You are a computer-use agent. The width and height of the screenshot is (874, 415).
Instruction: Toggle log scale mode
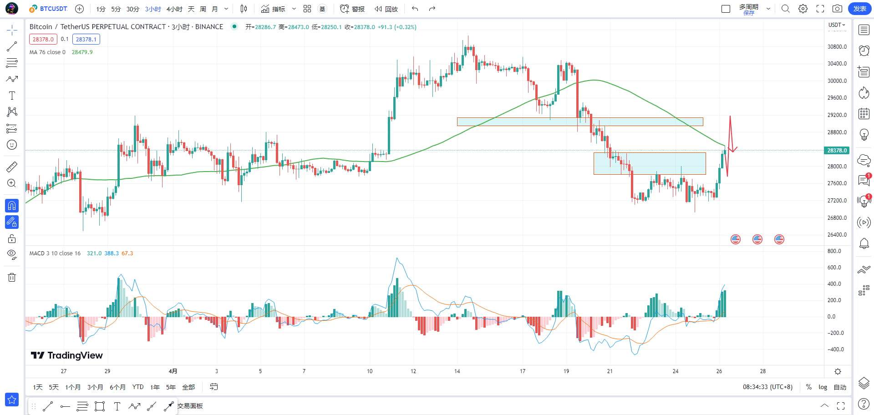[823, 387]
